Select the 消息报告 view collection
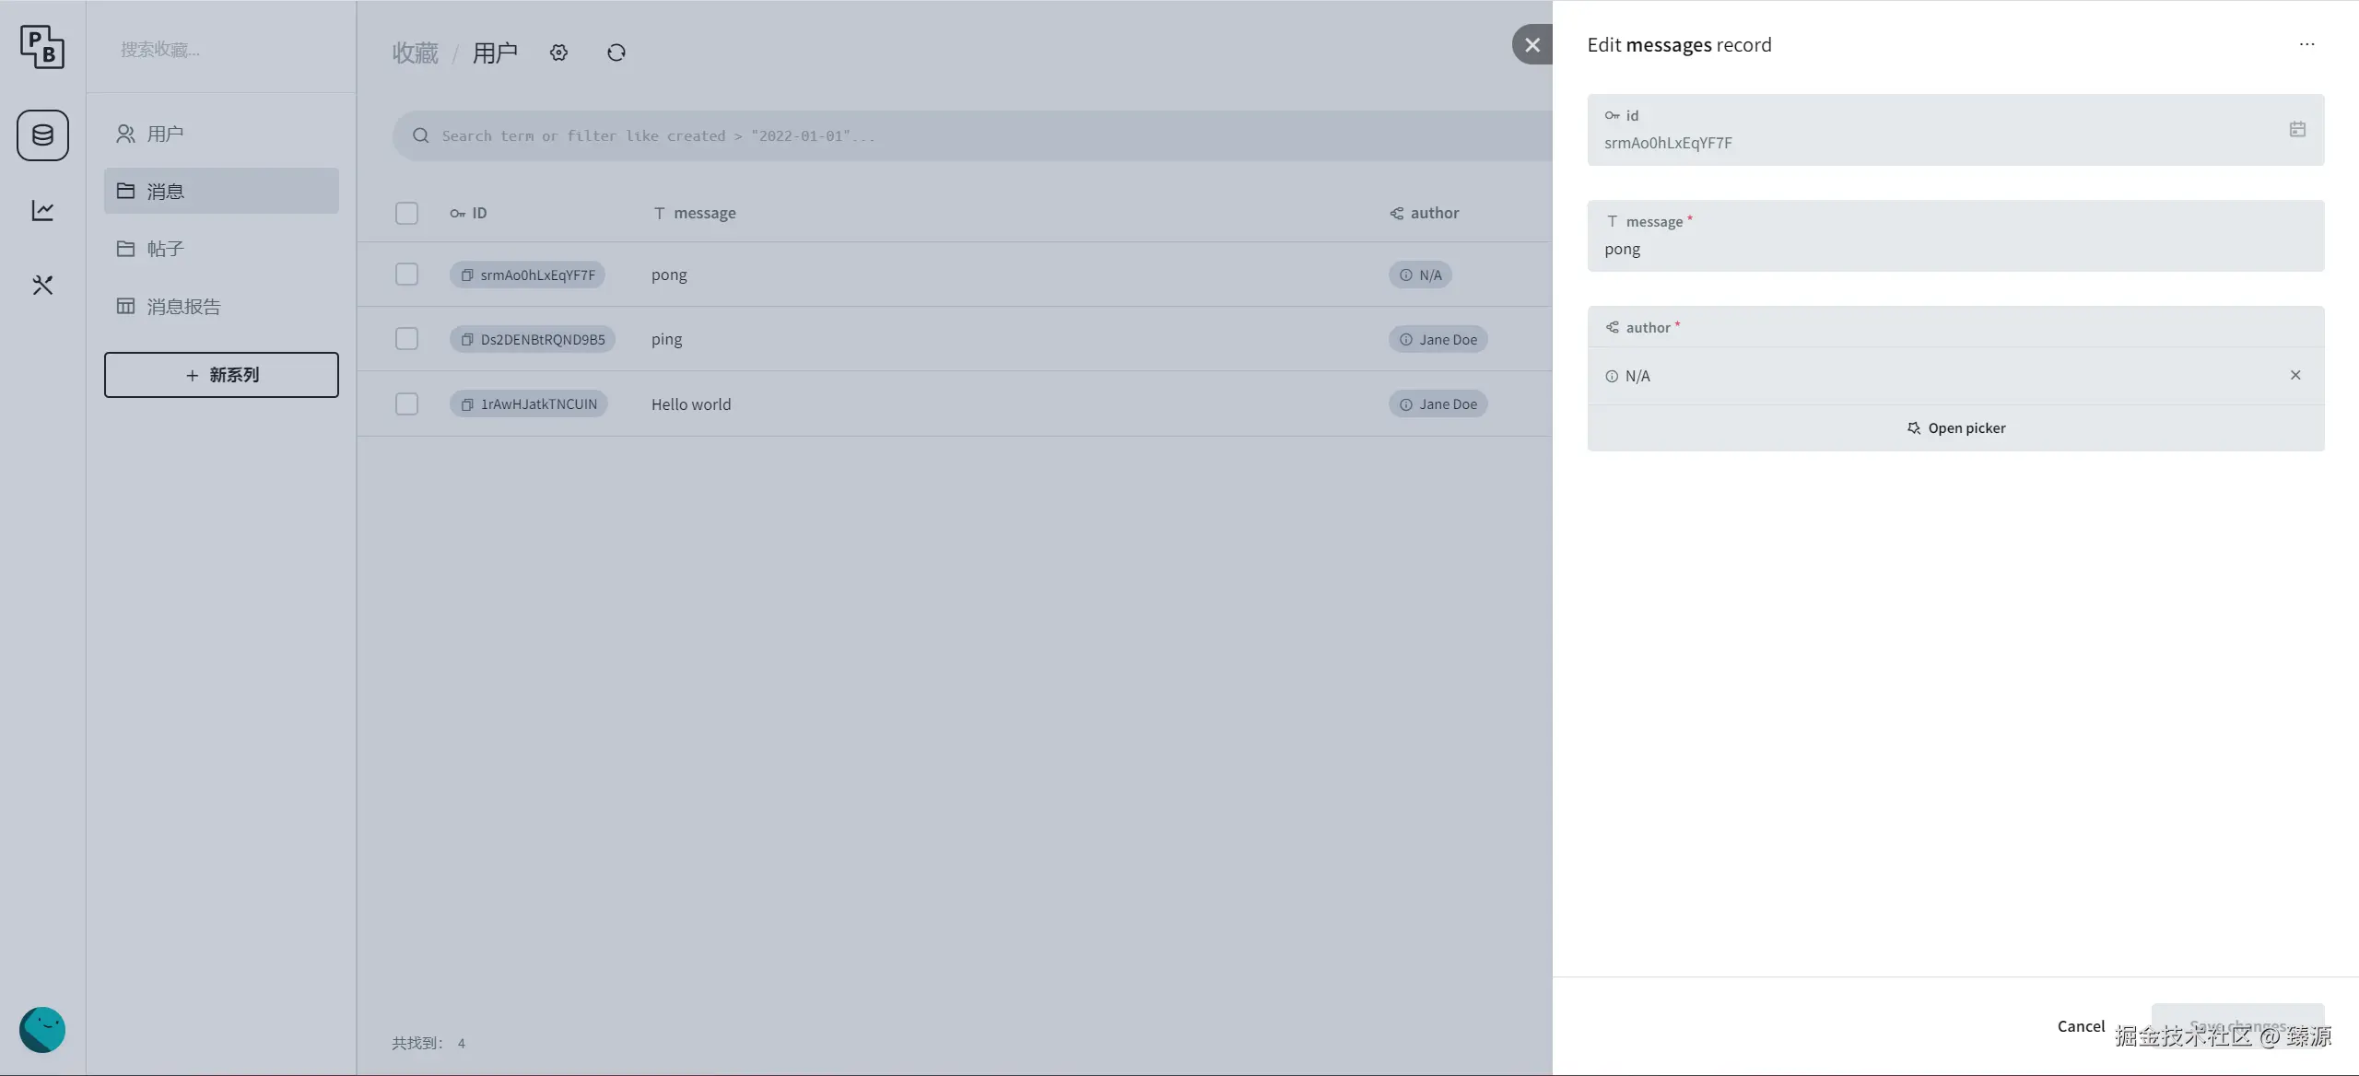The width and height of the screenshot is (2359, 1076). (x=183, y=306)
